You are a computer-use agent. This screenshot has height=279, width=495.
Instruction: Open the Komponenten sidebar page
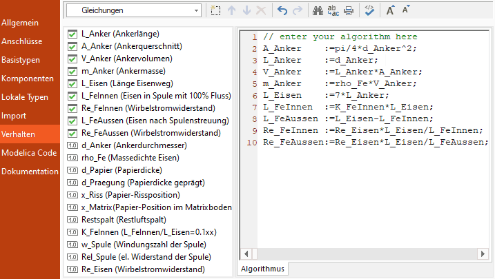click(28, 79)
